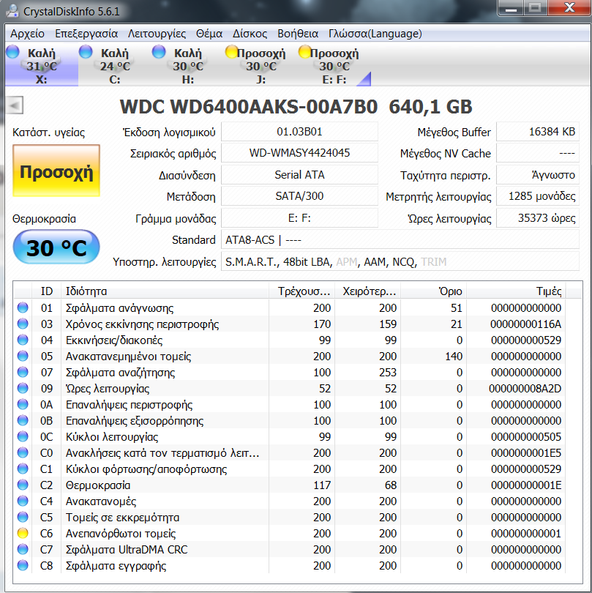592x593 pixels.
Task: Click status icon for attribute C2 row
Action: point(23,485)
